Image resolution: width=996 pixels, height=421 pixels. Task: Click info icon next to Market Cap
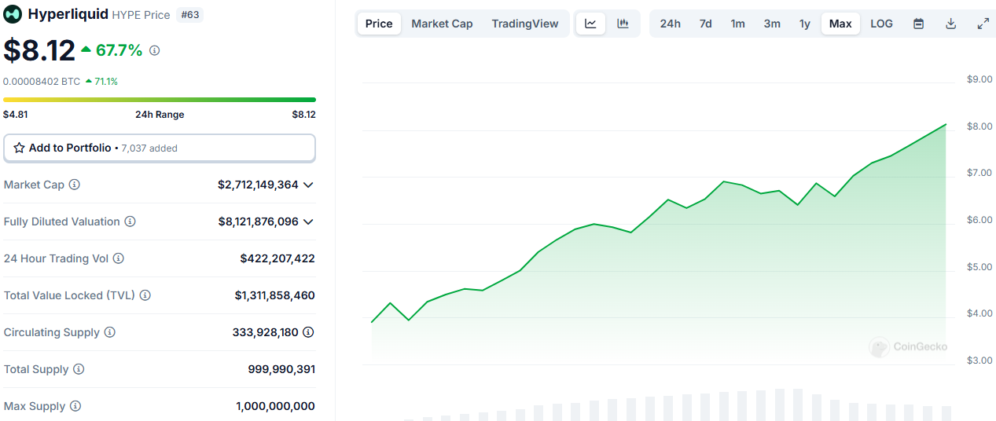pyautogui.click(x=75, y=185)
